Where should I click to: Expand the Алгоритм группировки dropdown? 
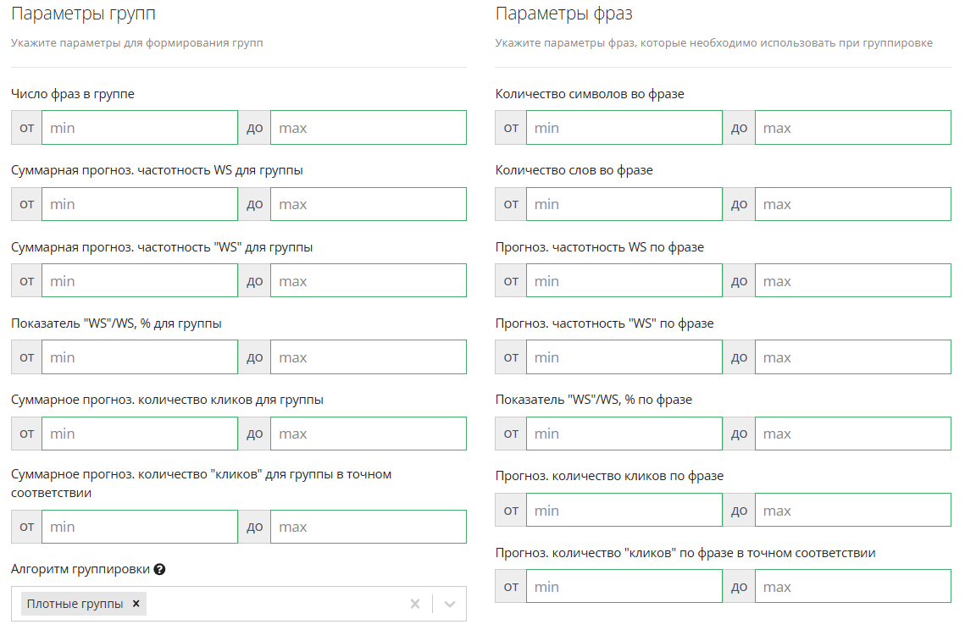[x=450, y=604]
